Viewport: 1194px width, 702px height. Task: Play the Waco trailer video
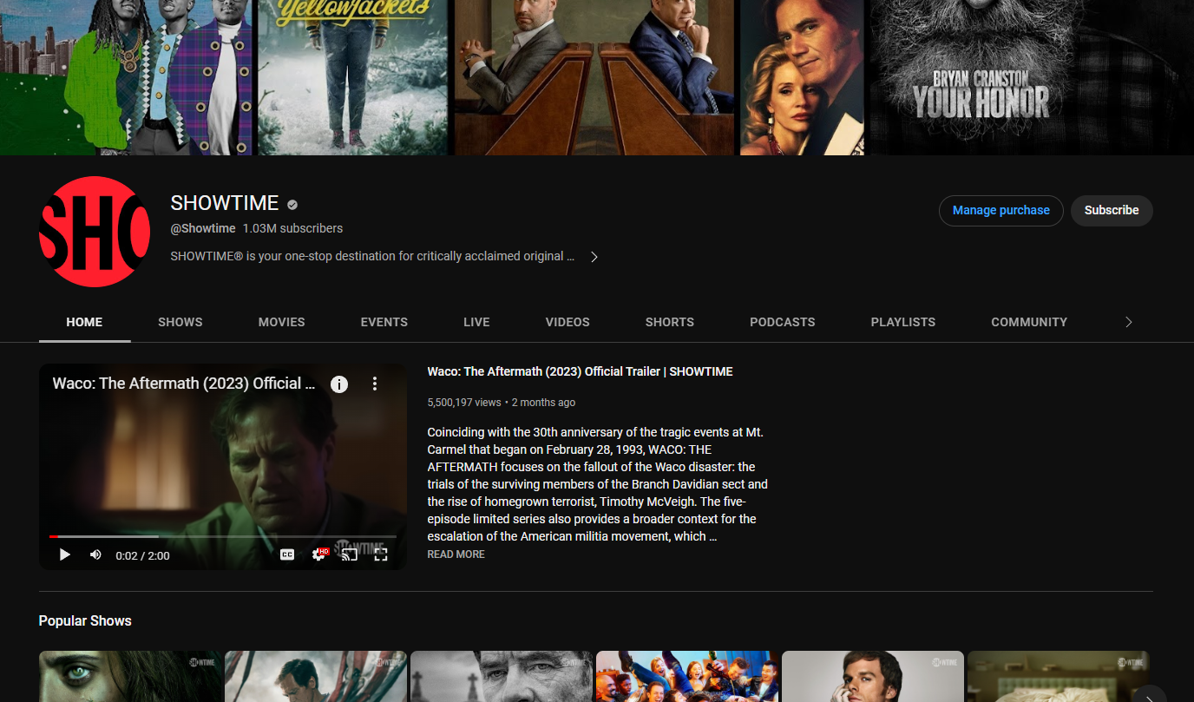[x=64, y=554]
